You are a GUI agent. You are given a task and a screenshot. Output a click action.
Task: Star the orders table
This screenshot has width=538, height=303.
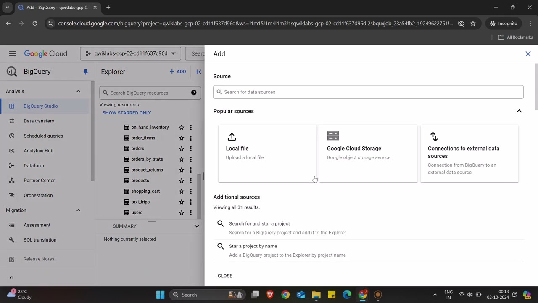(x=182, y=149)
